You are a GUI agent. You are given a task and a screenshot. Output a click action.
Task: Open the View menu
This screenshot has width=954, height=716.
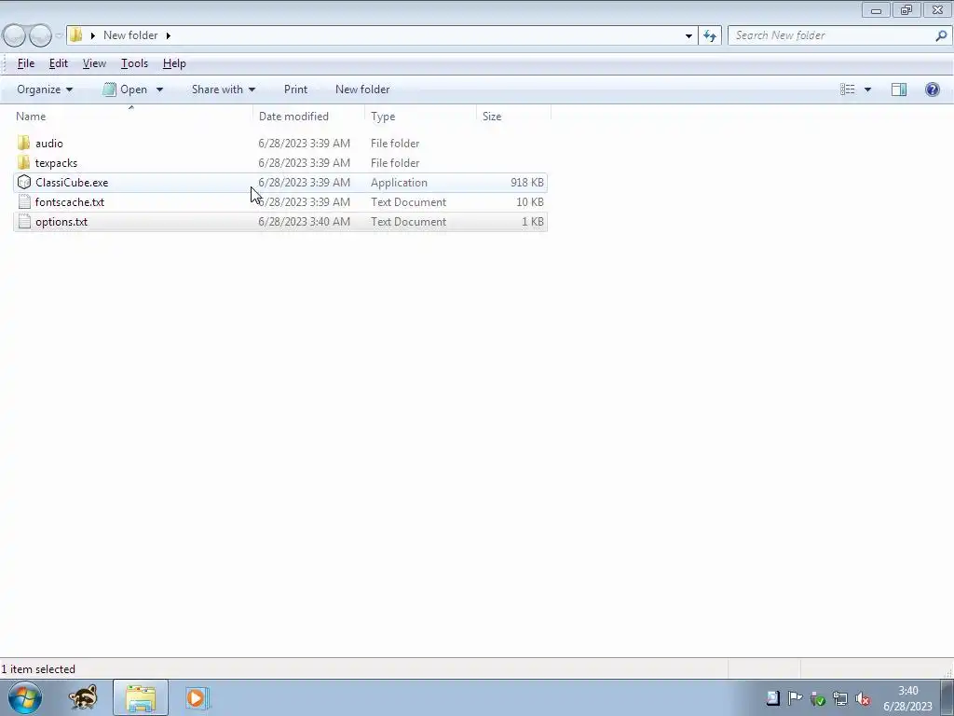[x=94, y=63]
